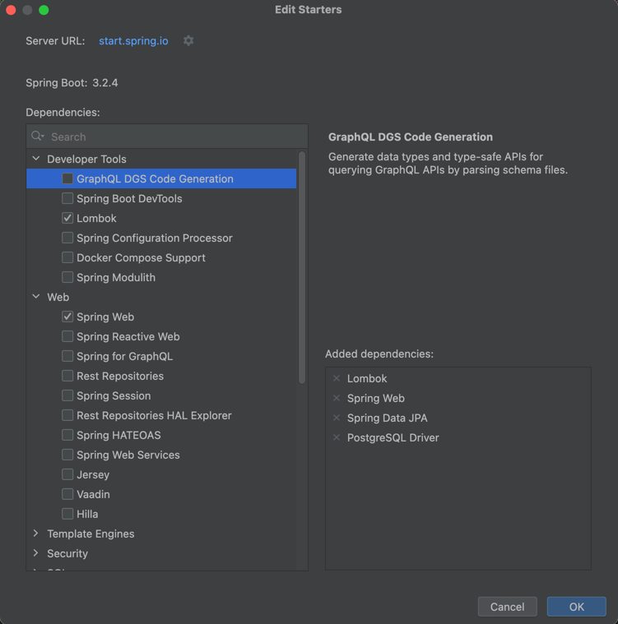
Task: Remove Spring Data JPA from added dependencies
Action: tap(337, 418)
